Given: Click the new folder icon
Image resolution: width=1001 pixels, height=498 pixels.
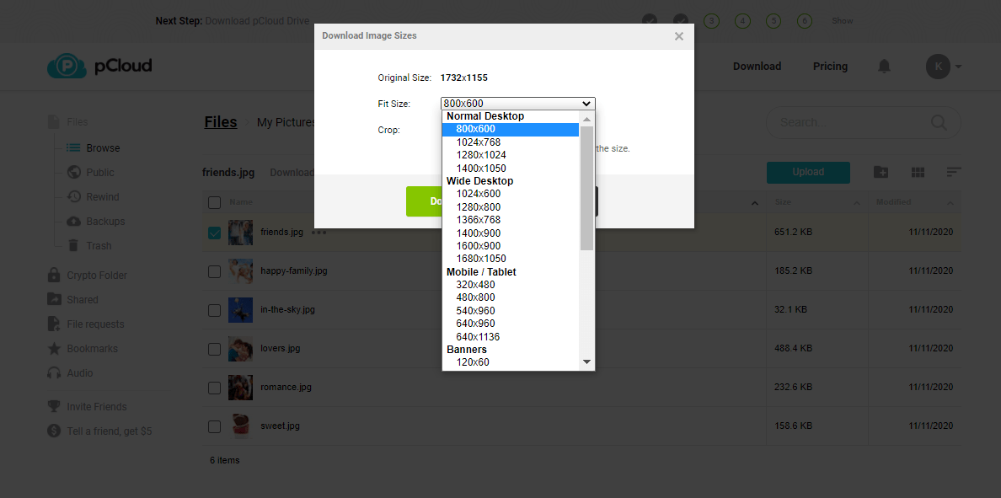Looking at the screenshot, I should [x=881, y=172].
